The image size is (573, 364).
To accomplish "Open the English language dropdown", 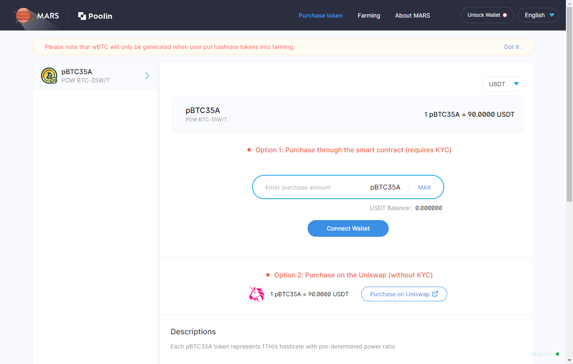I will pyautogui.click(x=538, y=15).
